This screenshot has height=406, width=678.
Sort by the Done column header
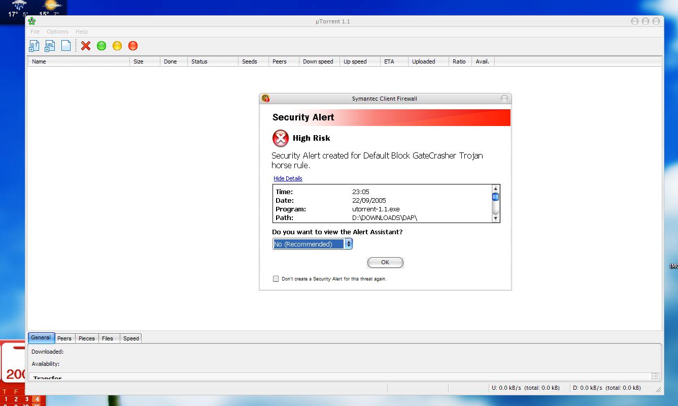coord(174,61)
